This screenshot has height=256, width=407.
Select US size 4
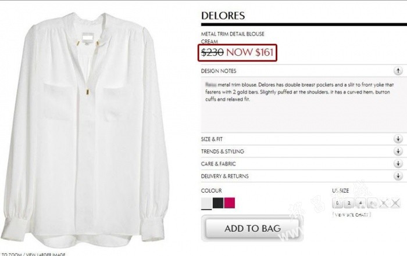point(360,203)
